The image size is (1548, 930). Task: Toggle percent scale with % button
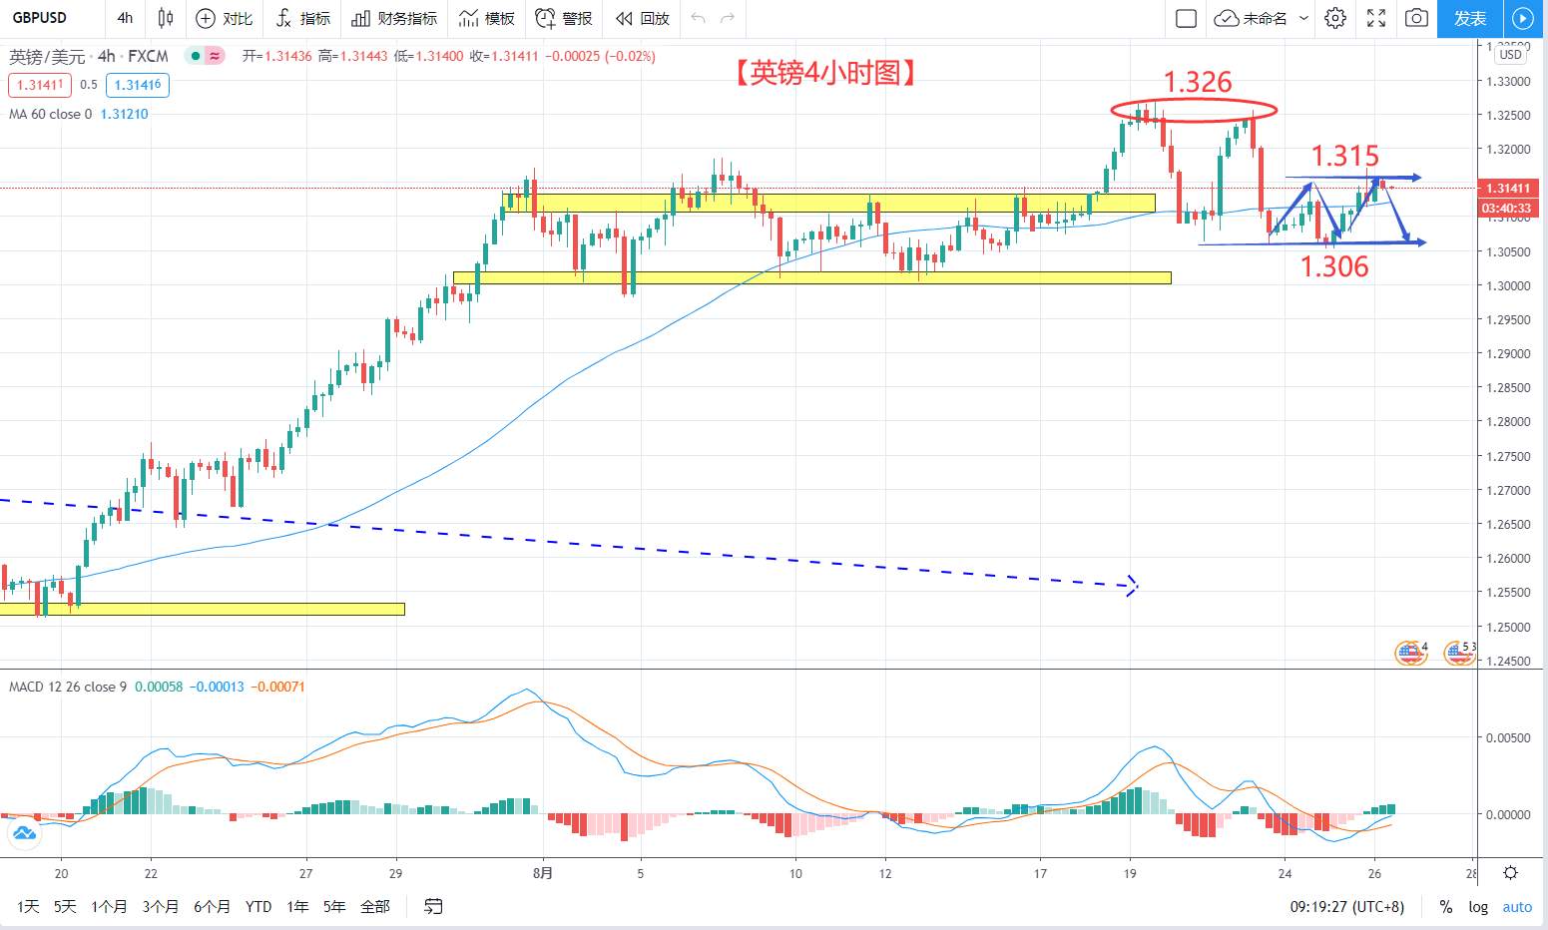(x=1445, y=906)
